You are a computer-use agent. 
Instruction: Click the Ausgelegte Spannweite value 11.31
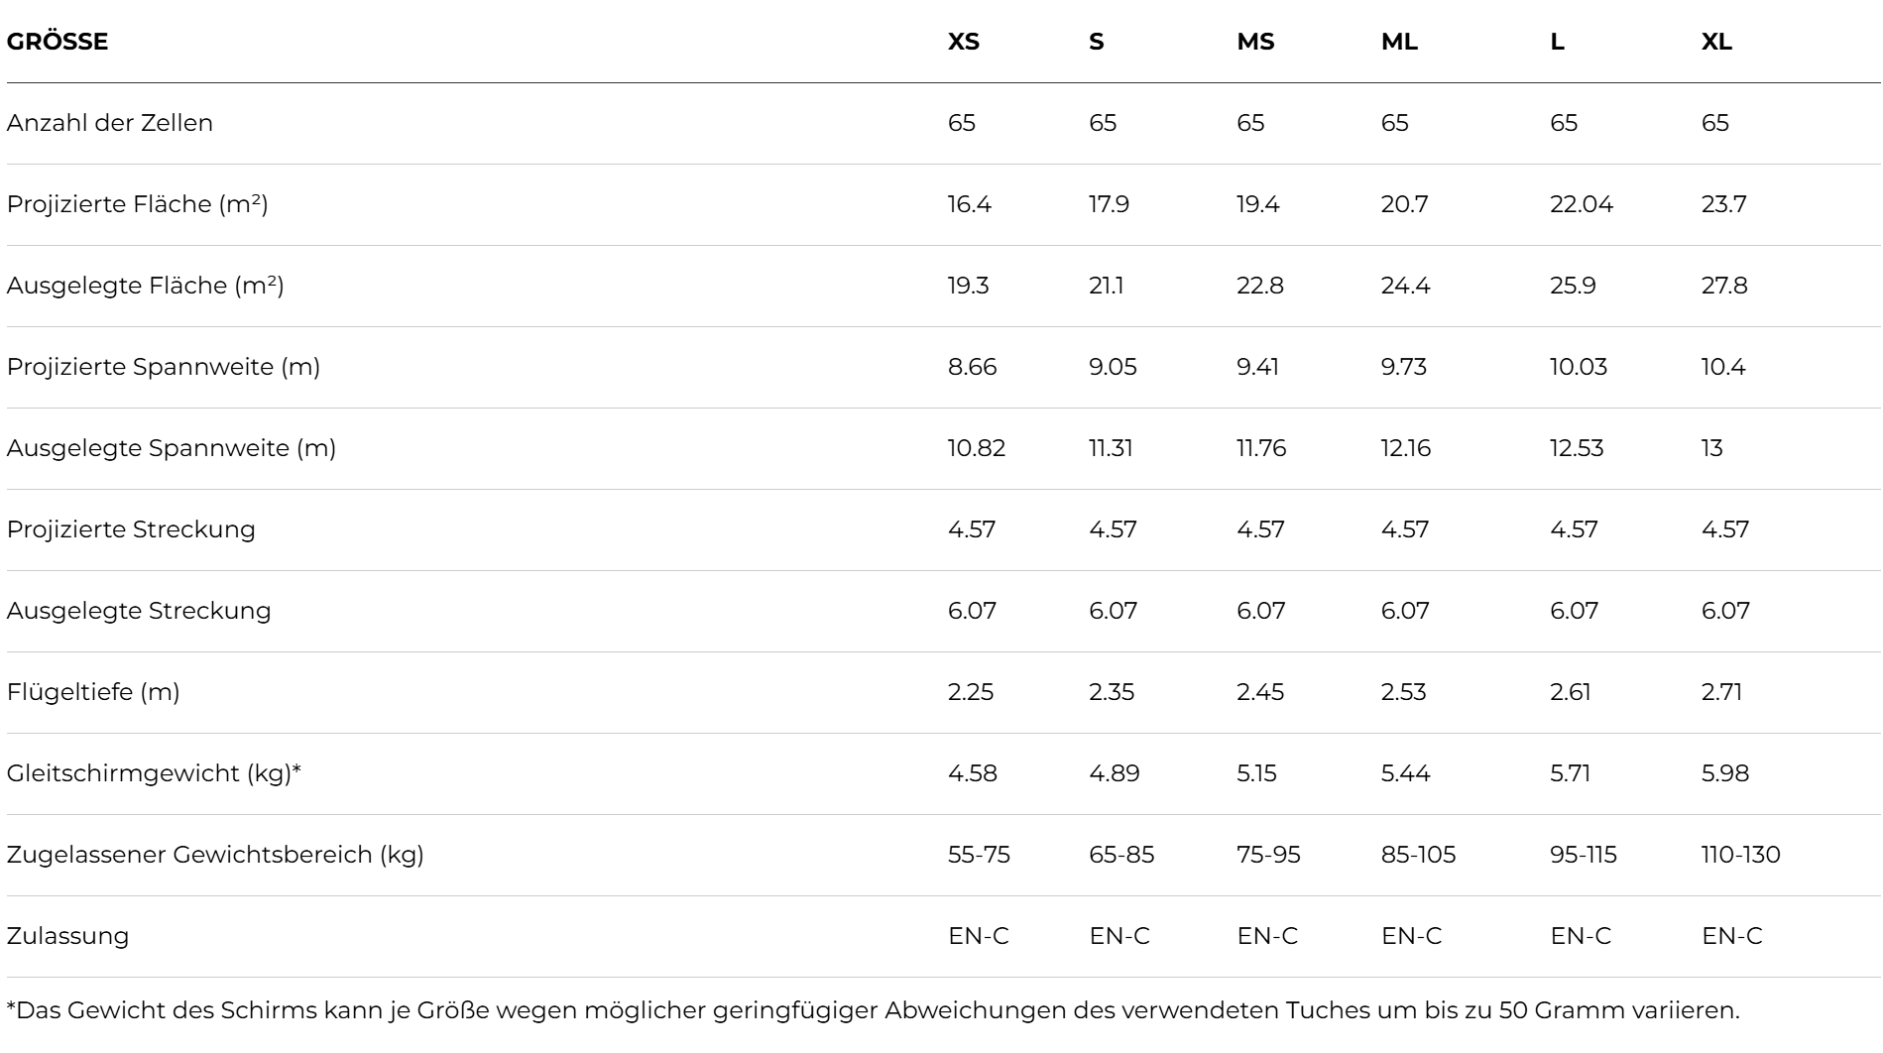pyautogui.click(x=1111, y=448)
